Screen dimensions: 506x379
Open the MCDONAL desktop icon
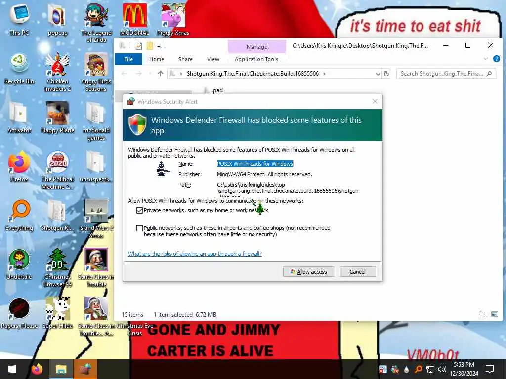(x=134, y=18)
